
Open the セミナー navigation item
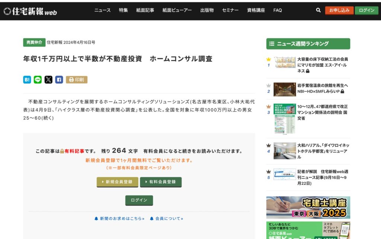230,10
